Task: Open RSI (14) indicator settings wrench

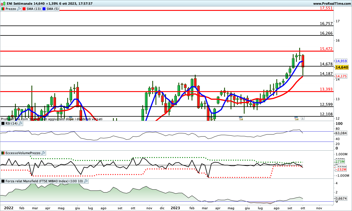Action: click(21, 124)
